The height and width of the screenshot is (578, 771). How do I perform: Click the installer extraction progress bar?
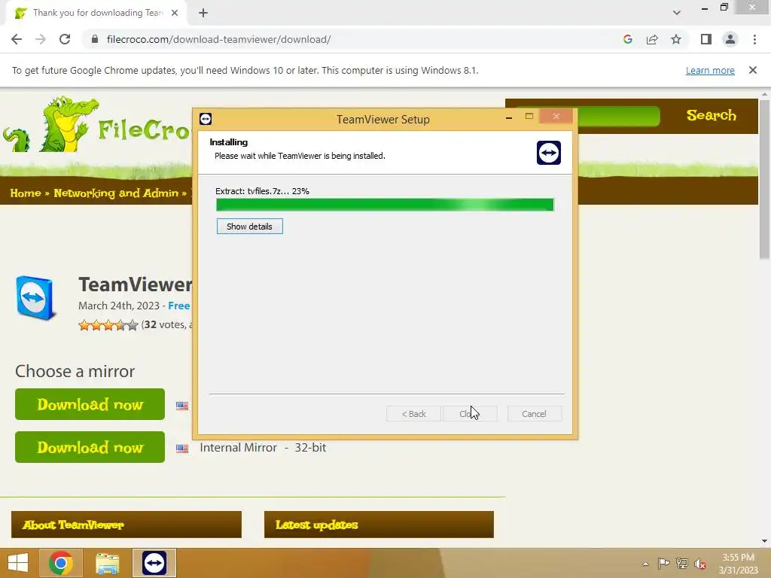[x=385, y=205]
